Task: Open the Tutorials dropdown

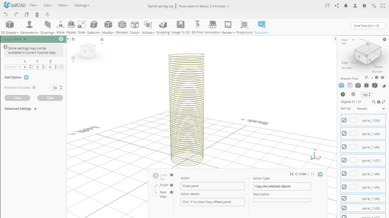Action: coord(261,27)
